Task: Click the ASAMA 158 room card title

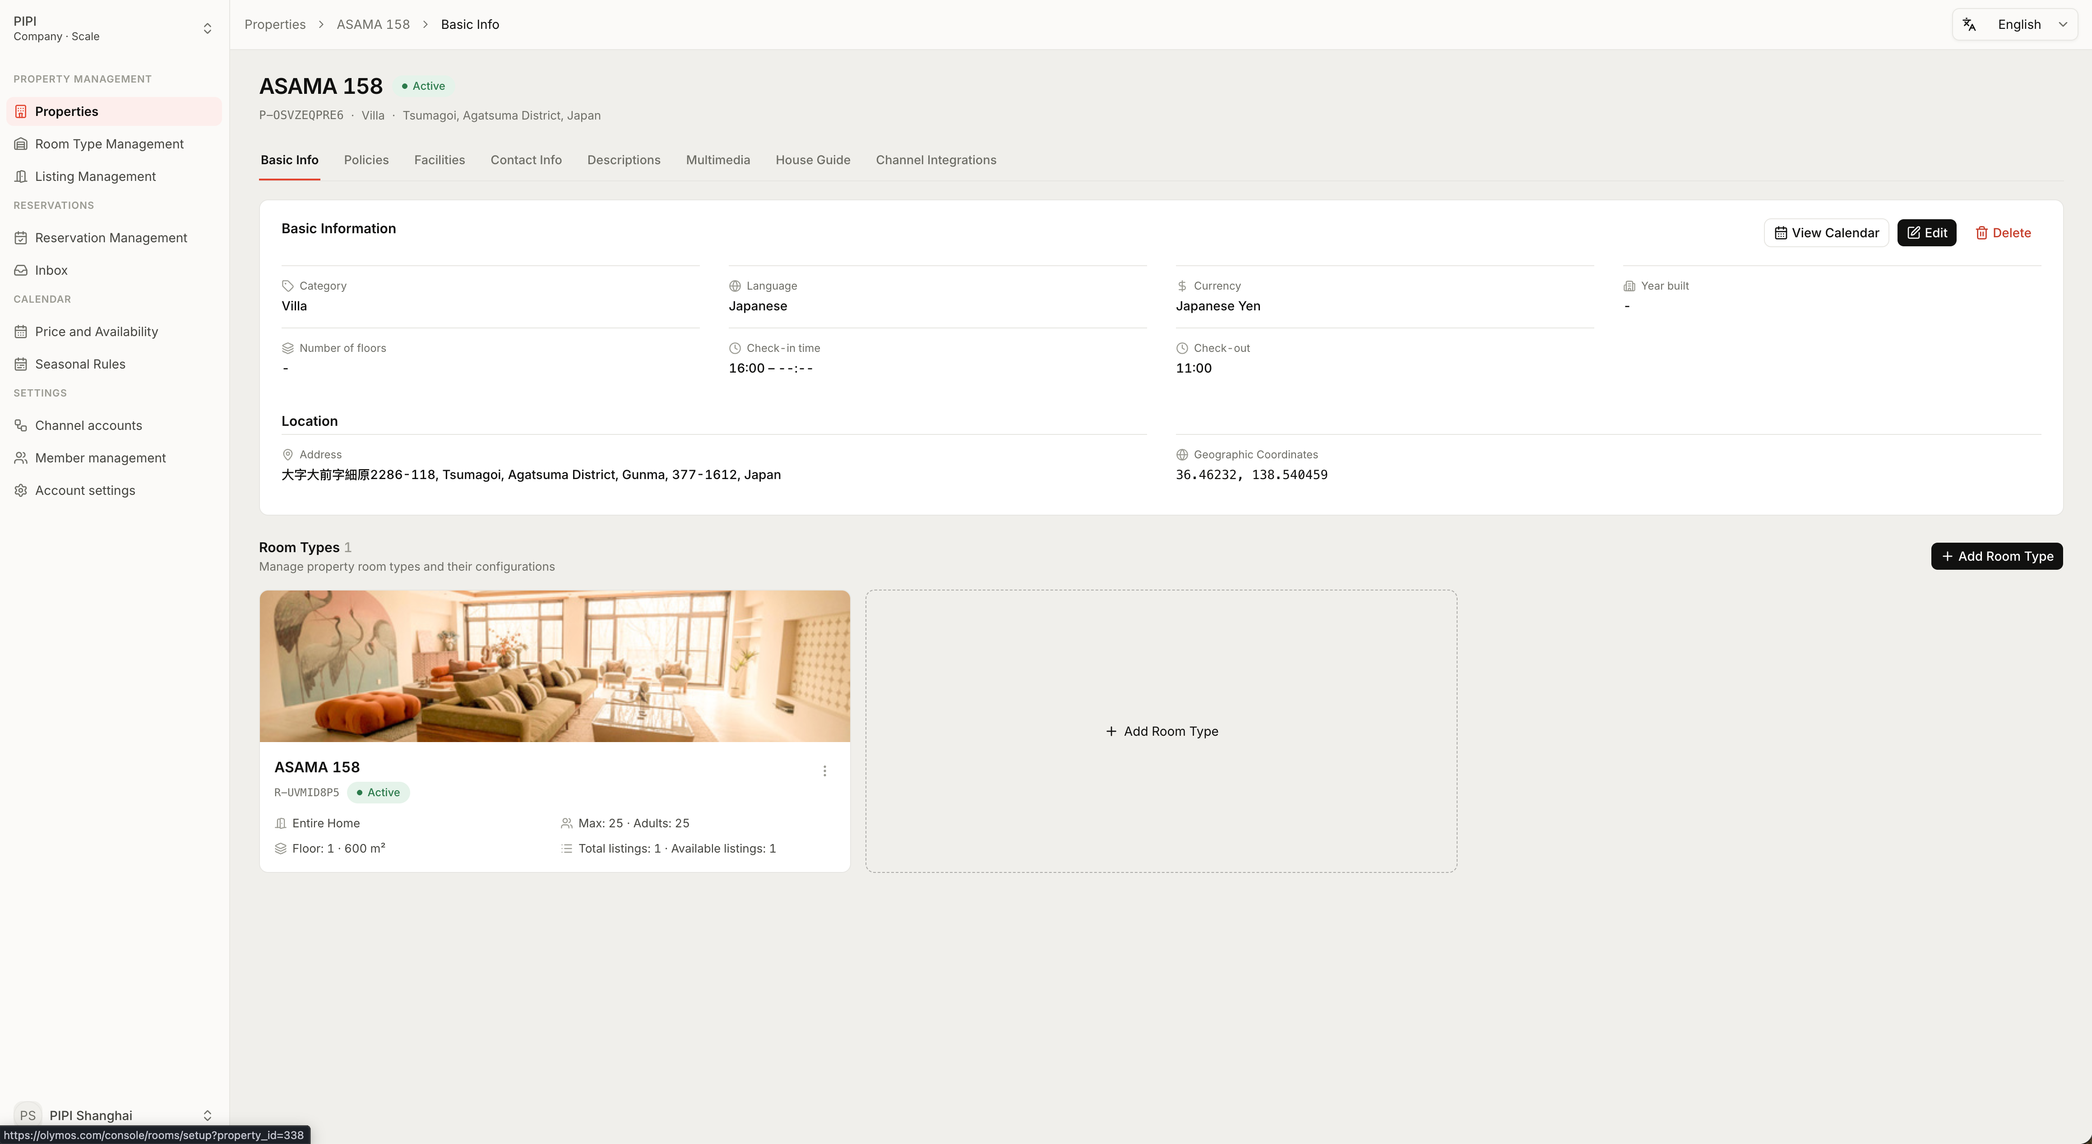Action: pyautogui.click(x=317, y=767)
